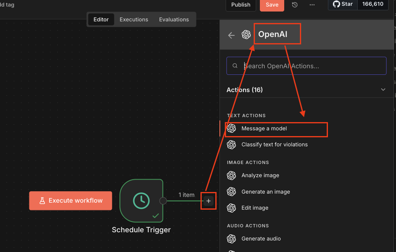Click the magnifier icon in the search box
This screenshot has width=396, height=252.
pos(235,66)
